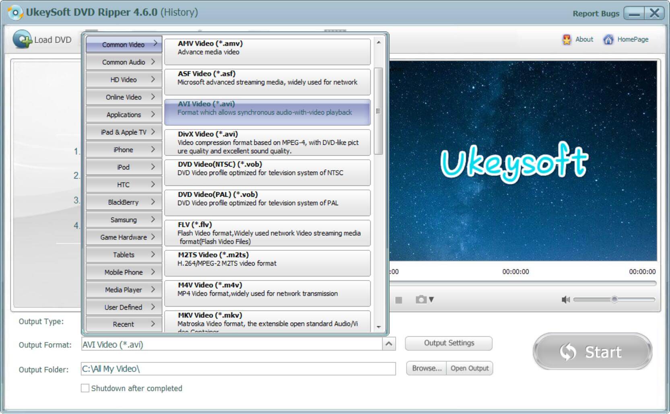
Task: Choose M4V Video (*.m4v) format
Action: tap(267, 293)
